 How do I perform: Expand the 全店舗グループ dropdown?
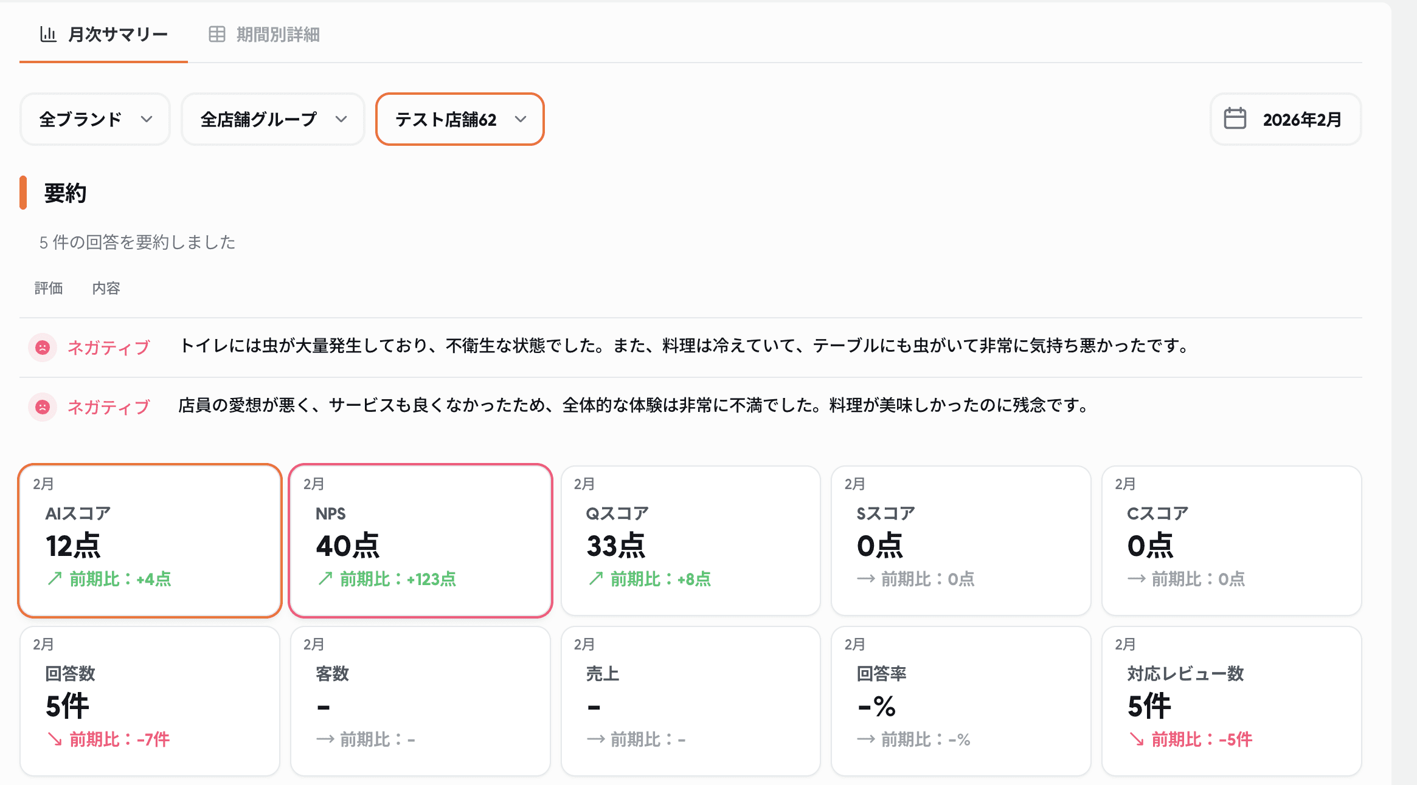click(272, 119)
